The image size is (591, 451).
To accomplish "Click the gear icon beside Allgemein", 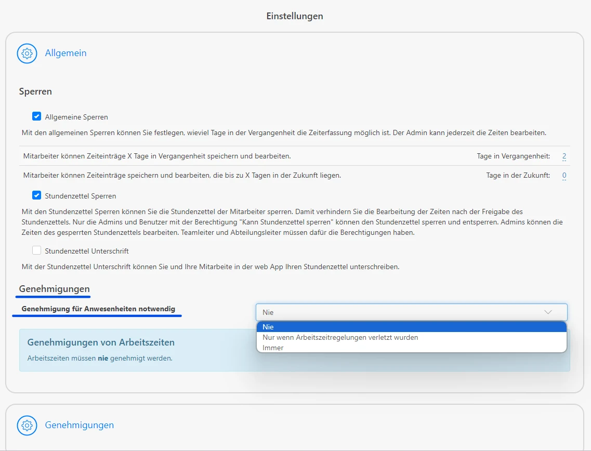I will (27, 53).
